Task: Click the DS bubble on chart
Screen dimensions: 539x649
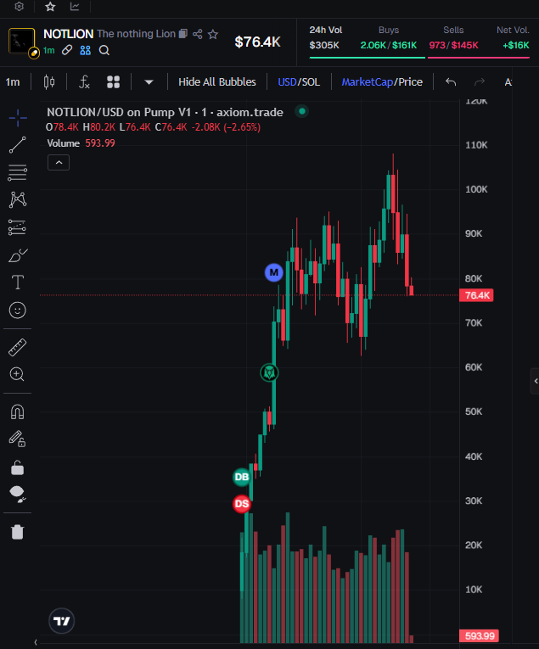Action: tap(242, 504)
